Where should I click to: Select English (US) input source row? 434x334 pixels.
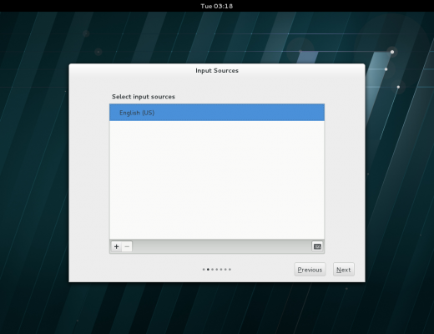(x=217, y=113)
